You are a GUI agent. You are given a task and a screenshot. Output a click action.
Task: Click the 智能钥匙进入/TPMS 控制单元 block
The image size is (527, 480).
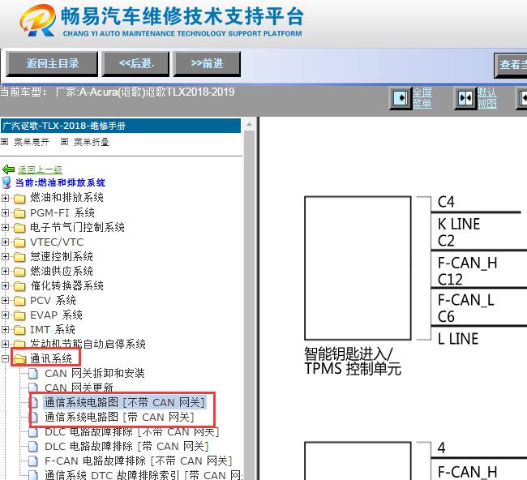pos(358,268)
